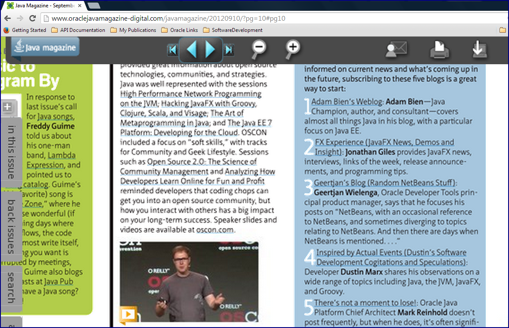Play the OSCON video
Viewport: 509px width, 328px height.
pos(128,314)
